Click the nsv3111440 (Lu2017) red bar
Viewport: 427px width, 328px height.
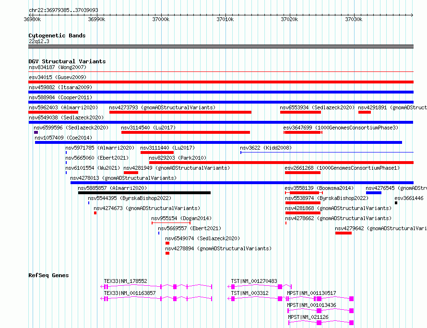coord(157,152)
